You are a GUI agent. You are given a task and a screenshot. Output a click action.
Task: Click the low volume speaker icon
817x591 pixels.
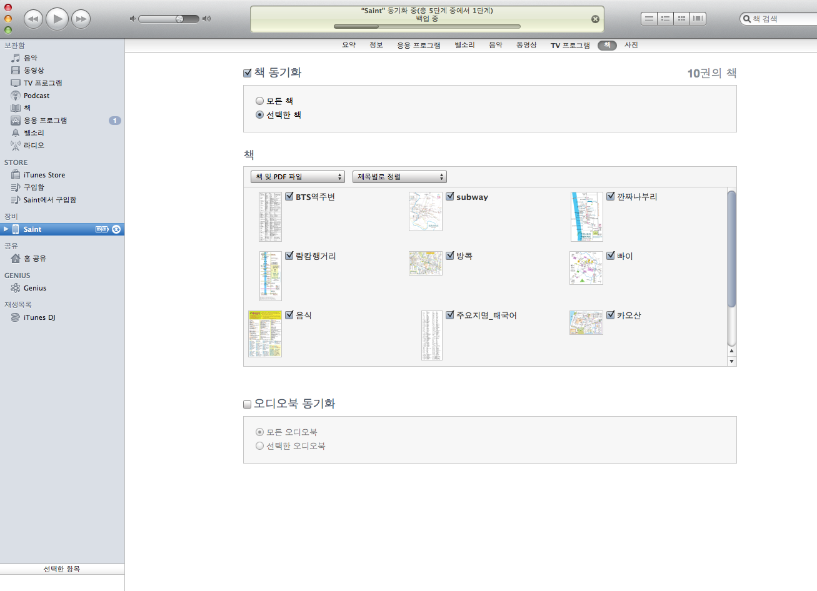point(133,19)
